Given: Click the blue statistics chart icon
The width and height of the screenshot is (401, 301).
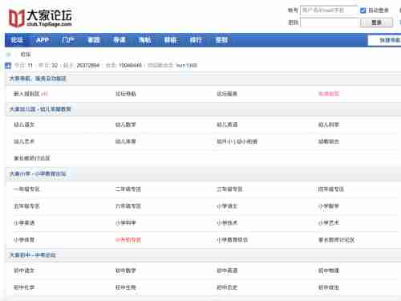Looking at the screenshot, I should (8, 65).
